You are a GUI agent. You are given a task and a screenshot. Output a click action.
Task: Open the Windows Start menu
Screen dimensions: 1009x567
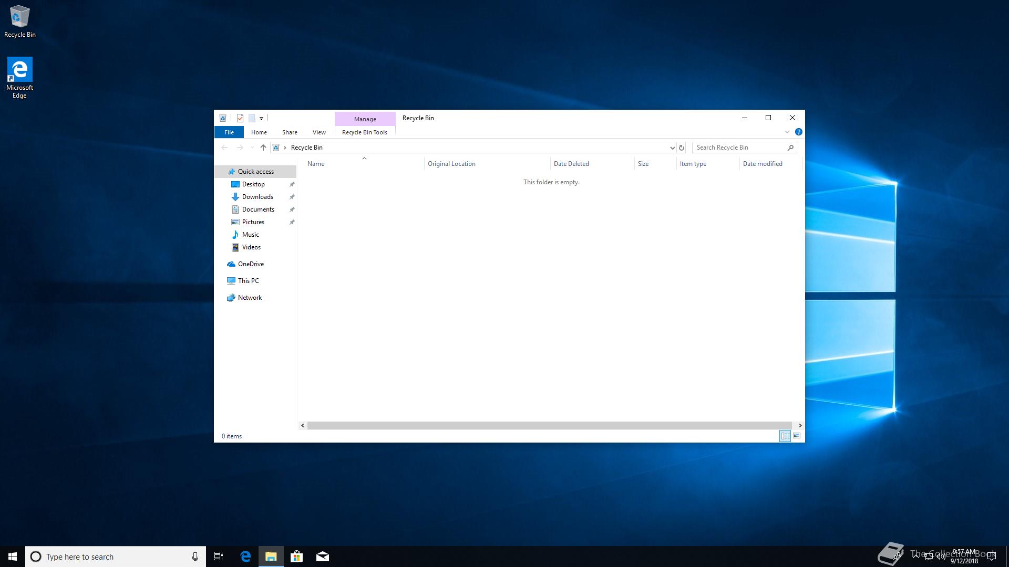13,556
